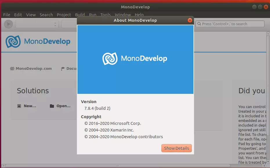Click the MonoDevelop logo in About dialog
Screen dimensions: 270x168
coord(135,59)
